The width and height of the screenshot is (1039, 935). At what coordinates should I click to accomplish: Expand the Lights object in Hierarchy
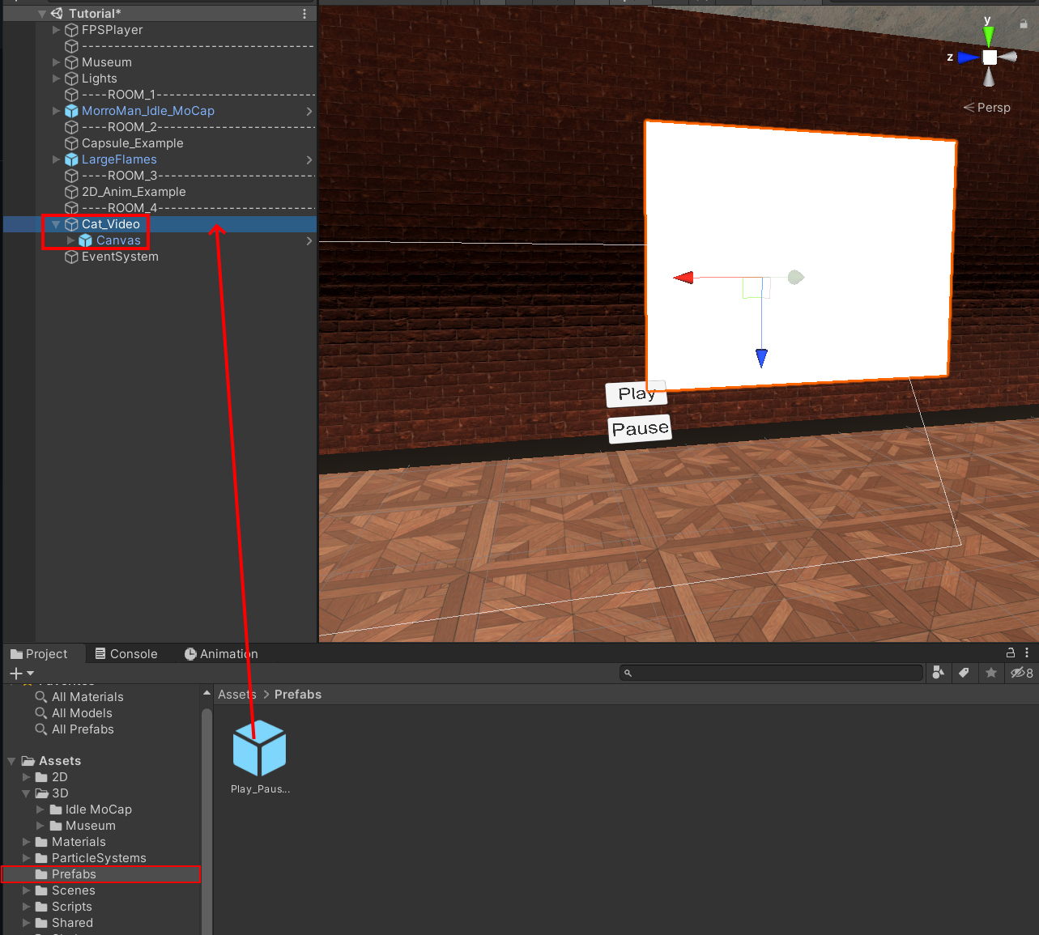click(56, 79)
